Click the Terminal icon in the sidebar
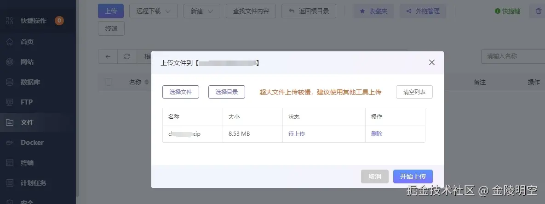 point(10,162)
